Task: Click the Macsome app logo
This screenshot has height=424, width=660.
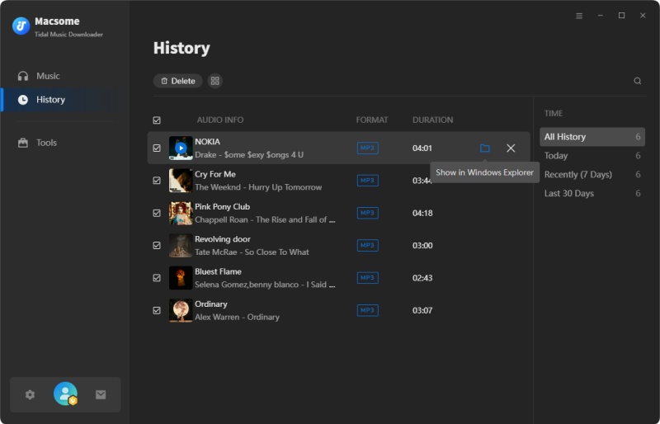Action: (21, 26)
